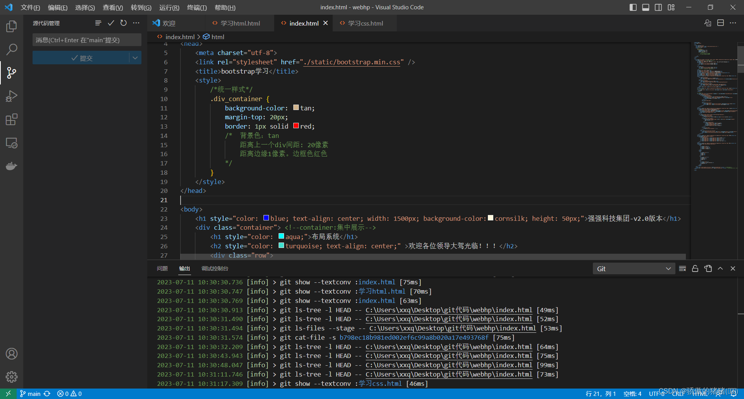Open the 转到(G) menu
This screenshot has width=744, height=399.
[141, 7]
